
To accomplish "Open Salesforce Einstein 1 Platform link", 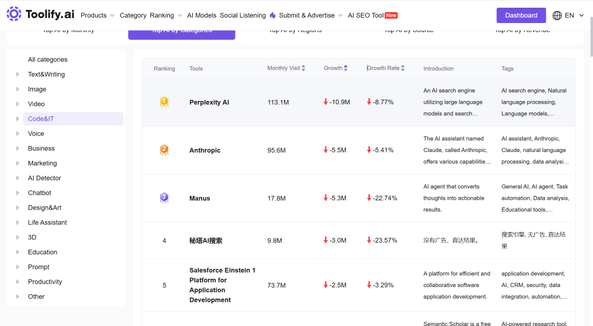I will [x=222, y=285].
